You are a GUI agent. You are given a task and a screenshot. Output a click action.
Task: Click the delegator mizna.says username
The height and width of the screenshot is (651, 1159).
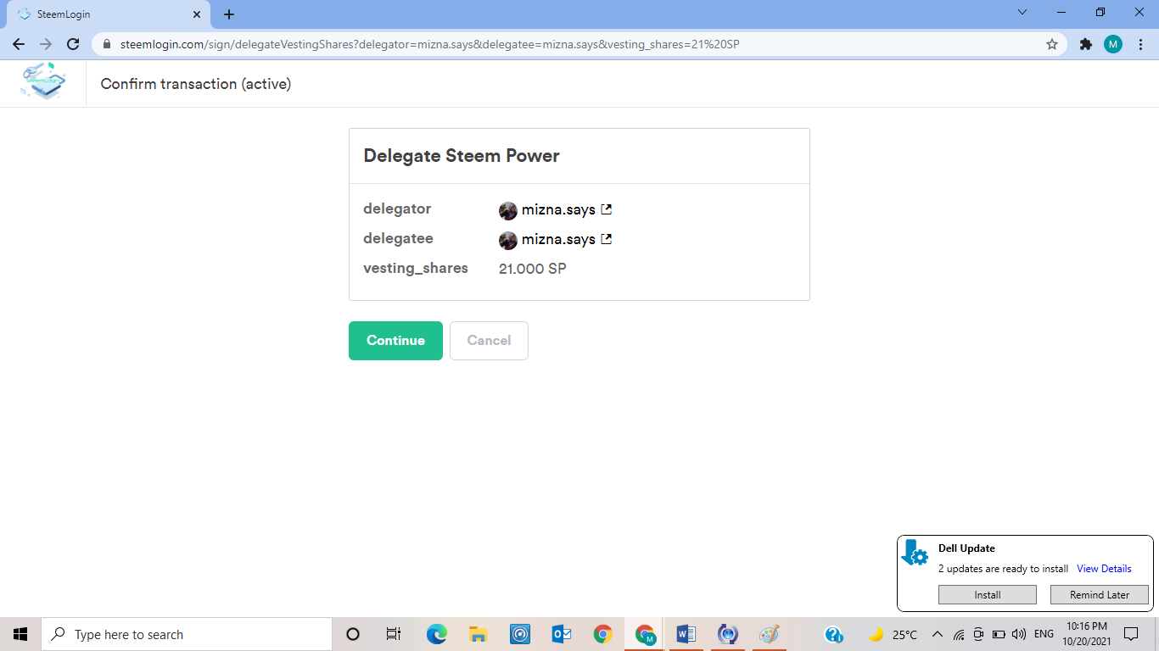tap(558, 210)
